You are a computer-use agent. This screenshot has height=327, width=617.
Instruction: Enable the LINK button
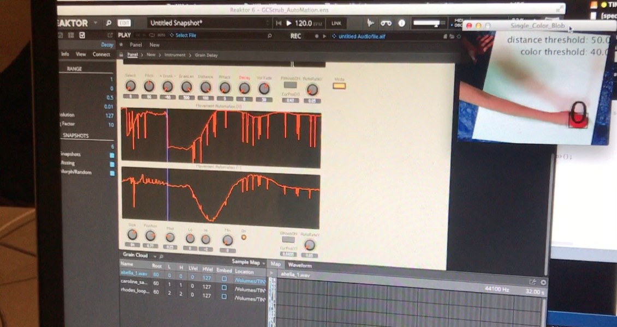point(336,23)
